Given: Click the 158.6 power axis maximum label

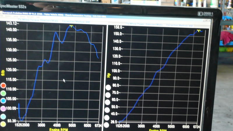Looking at the screenshot, I should [118, 27].
